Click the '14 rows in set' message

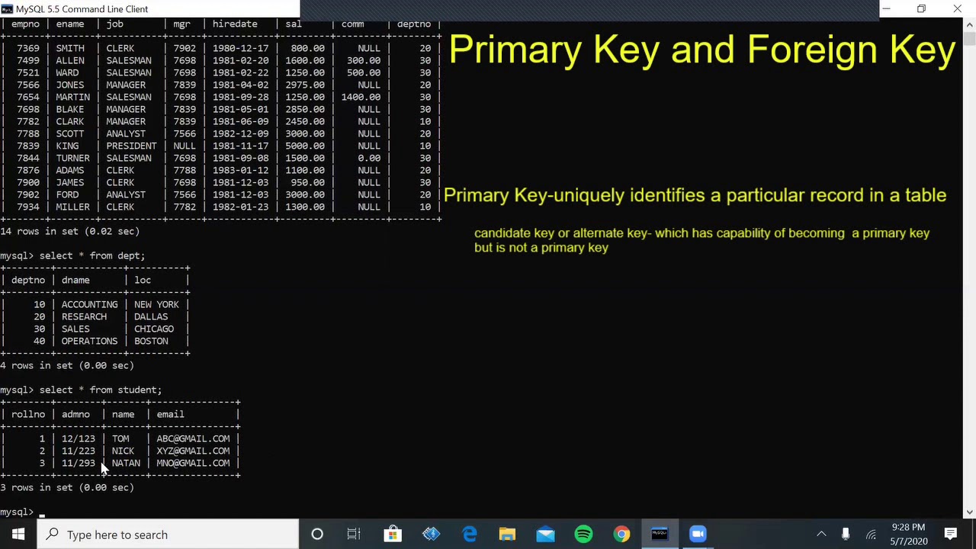tap(70, 231)
